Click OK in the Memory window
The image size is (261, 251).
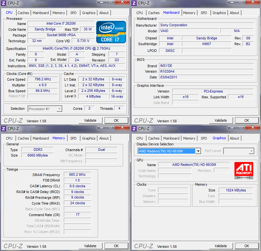tap(116, 246)
